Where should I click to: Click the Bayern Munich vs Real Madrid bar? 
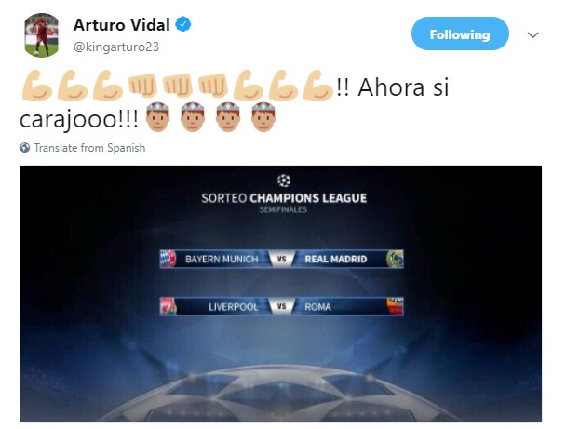[x=281, y=259]
